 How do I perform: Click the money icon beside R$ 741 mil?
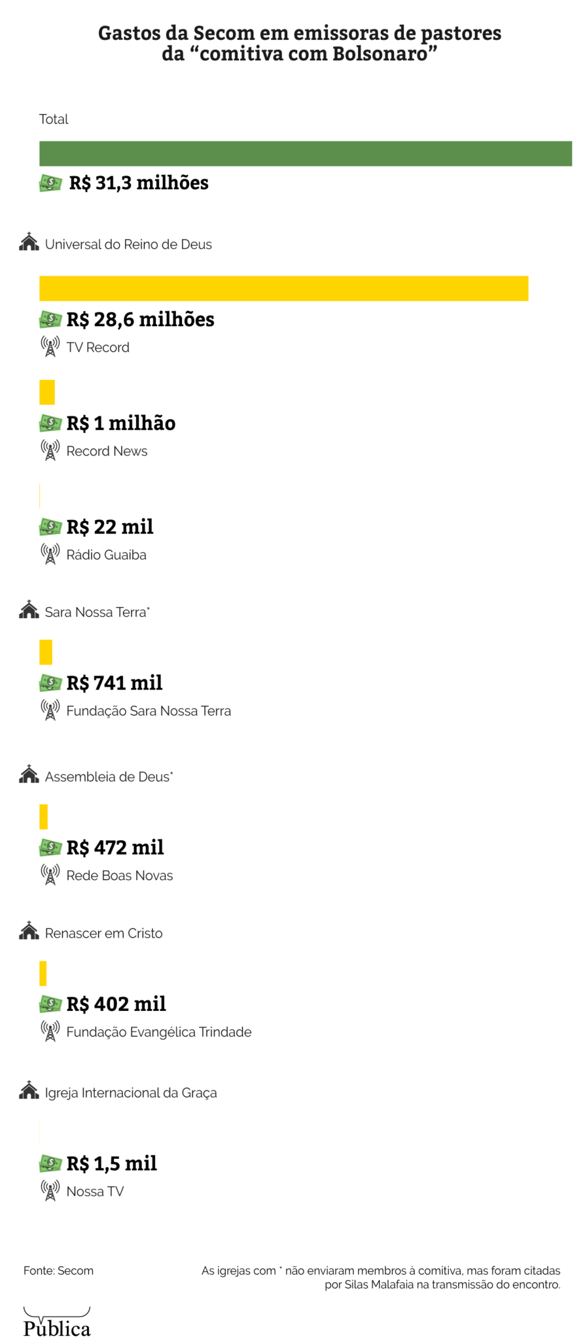tap(50, 683)
